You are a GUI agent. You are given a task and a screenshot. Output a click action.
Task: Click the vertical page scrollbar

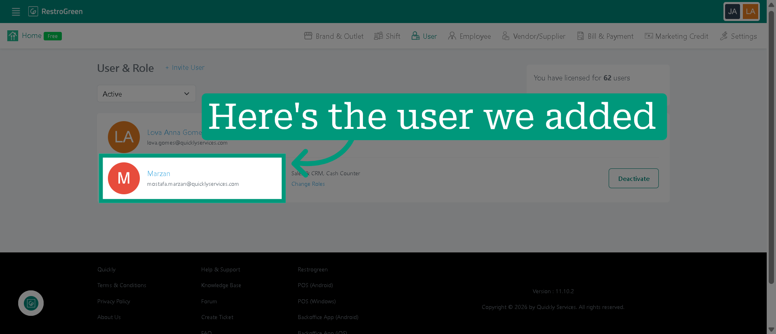pyautogui.click(x=771, y=147)
